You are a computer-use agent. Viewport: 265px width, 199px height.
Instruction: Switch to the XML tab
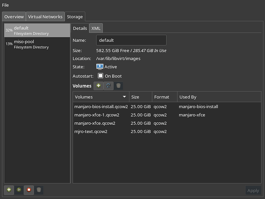(95, 28)
